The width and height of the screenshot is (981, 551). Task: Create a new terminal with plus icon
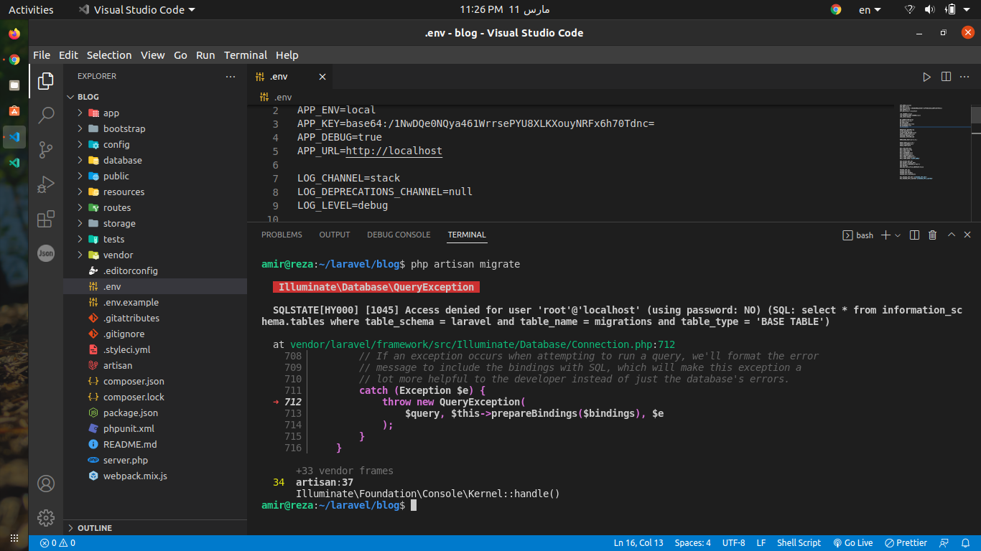[x=885, y=235]
